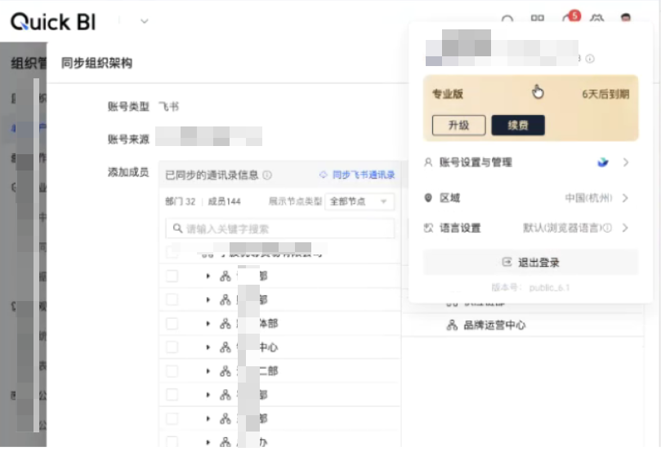Click the version text public_6.1
This screenshot has height=456, width=661.
click(549, 288)
